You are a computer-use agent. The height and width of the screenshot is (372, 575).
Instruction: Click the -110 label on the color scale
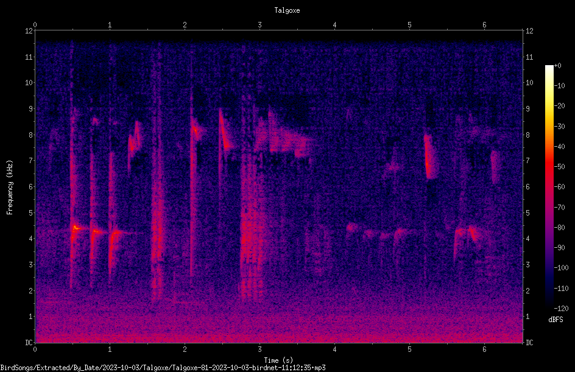[x=561, y=289]
